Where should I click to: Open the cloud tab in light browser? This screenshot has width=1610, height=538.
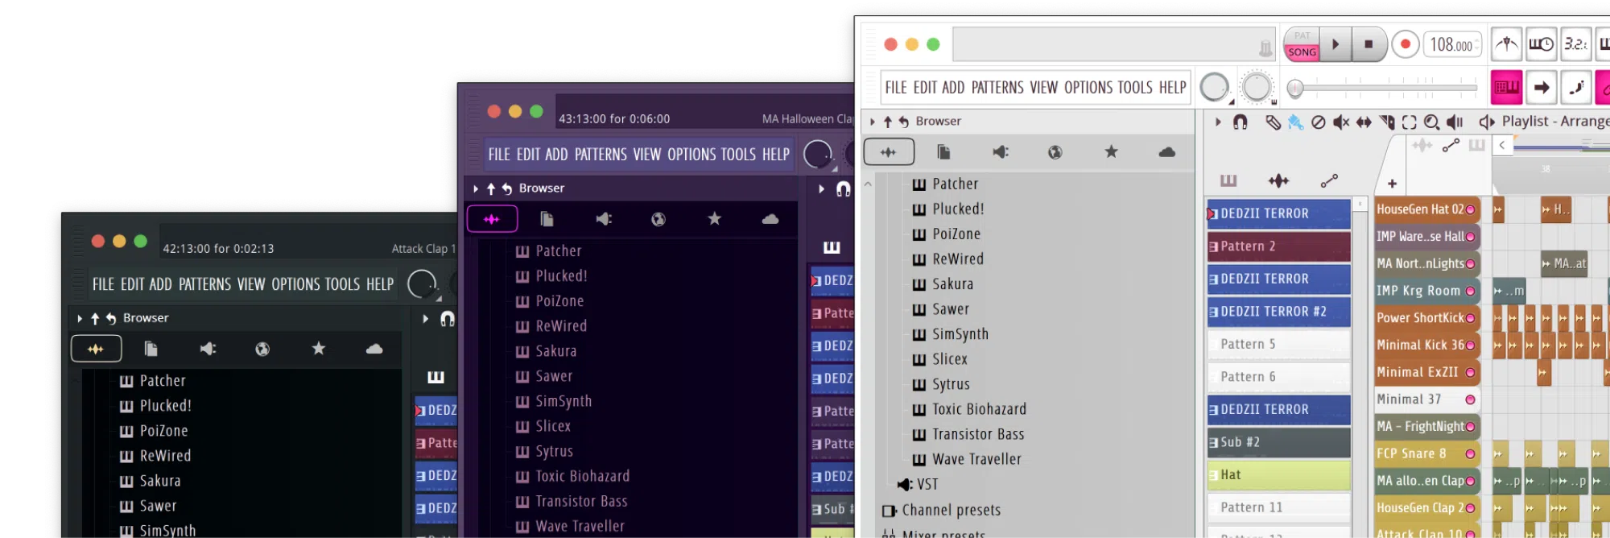[1166, 151]
